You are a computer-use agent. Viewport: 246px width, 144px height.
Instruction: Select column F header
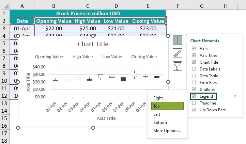(178, 6)
